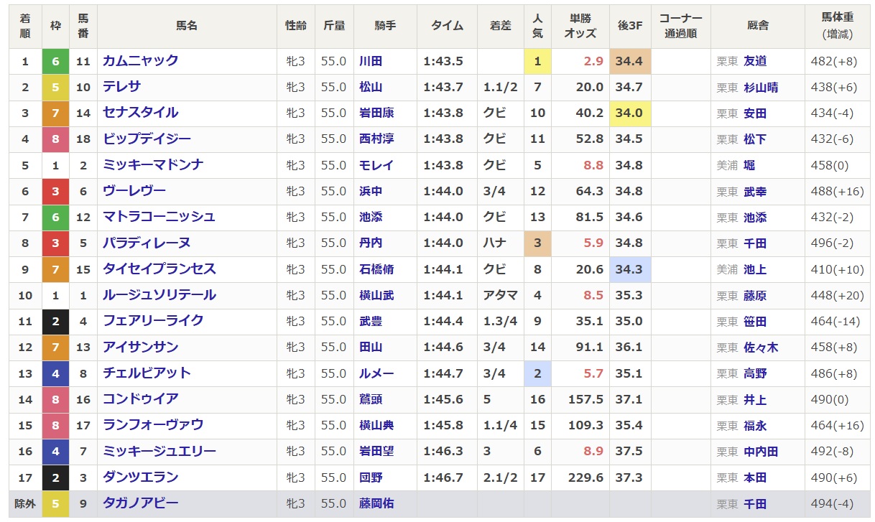The height and width of the screenshot is (522, 875).
Task: Open セナスタイル horse page
Action: pyautogui.click(x=140, y=113)
